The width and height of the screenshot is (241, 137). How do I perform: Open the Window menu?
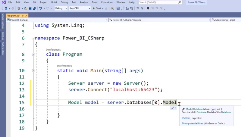[x=121, y=2]
